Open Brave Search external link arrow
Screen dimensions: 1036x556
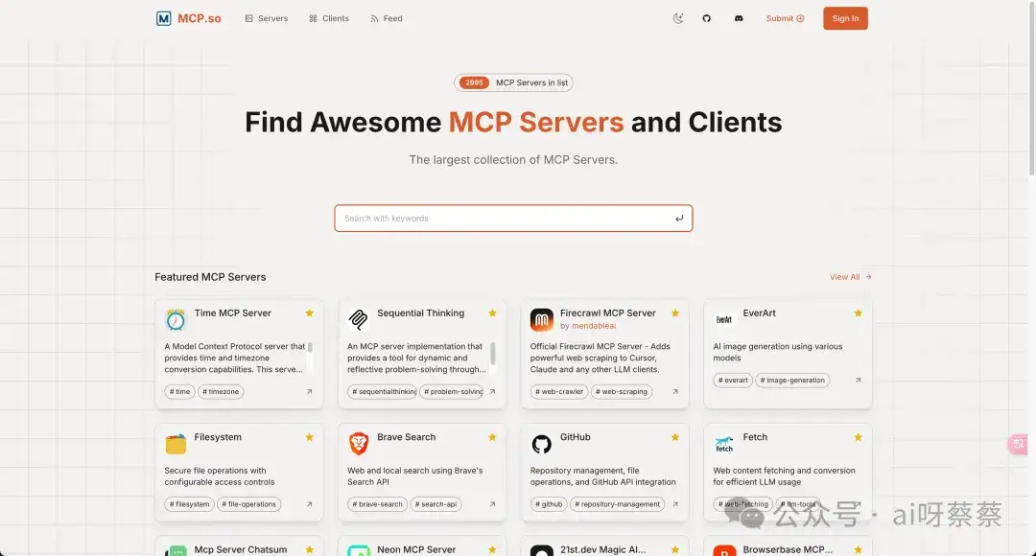(x=492, y=504)
